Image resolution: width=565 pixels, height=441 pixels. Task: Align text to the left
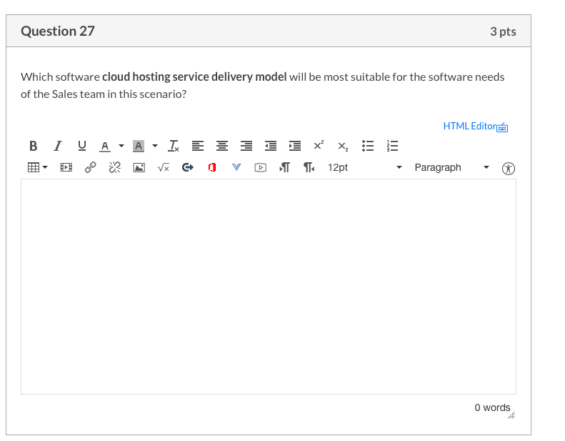[x=197, y=146]
